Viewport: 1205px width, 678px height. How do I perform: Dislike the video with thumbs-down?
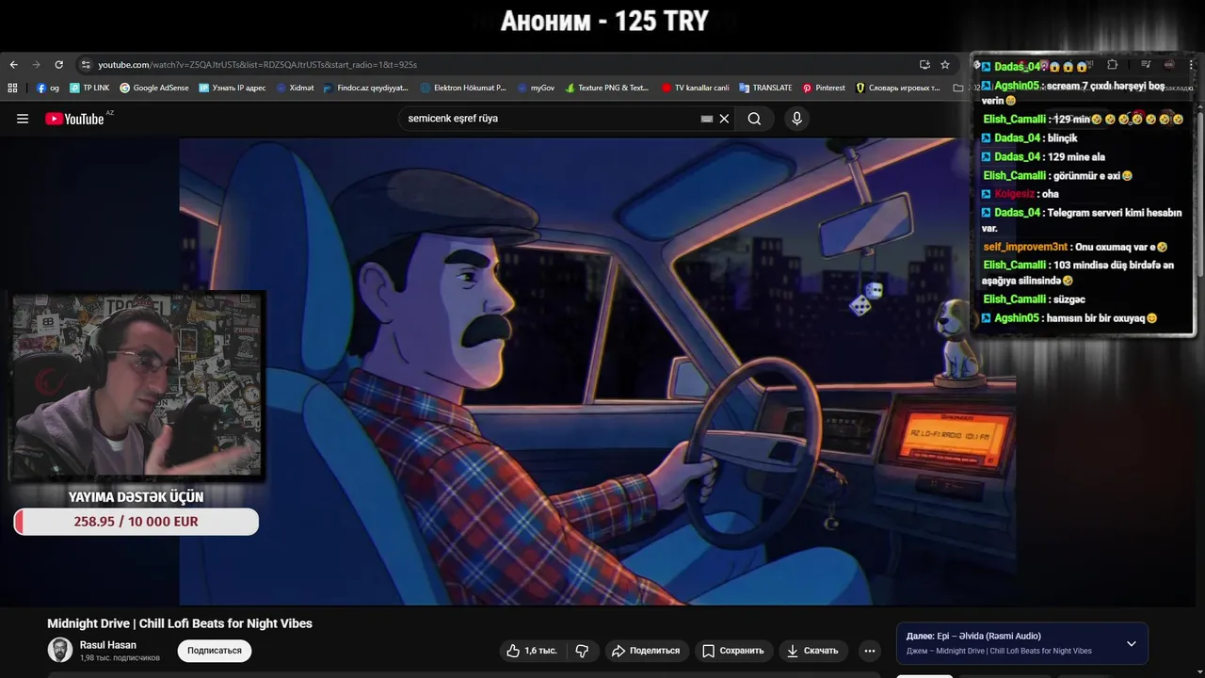click(582, 651)
